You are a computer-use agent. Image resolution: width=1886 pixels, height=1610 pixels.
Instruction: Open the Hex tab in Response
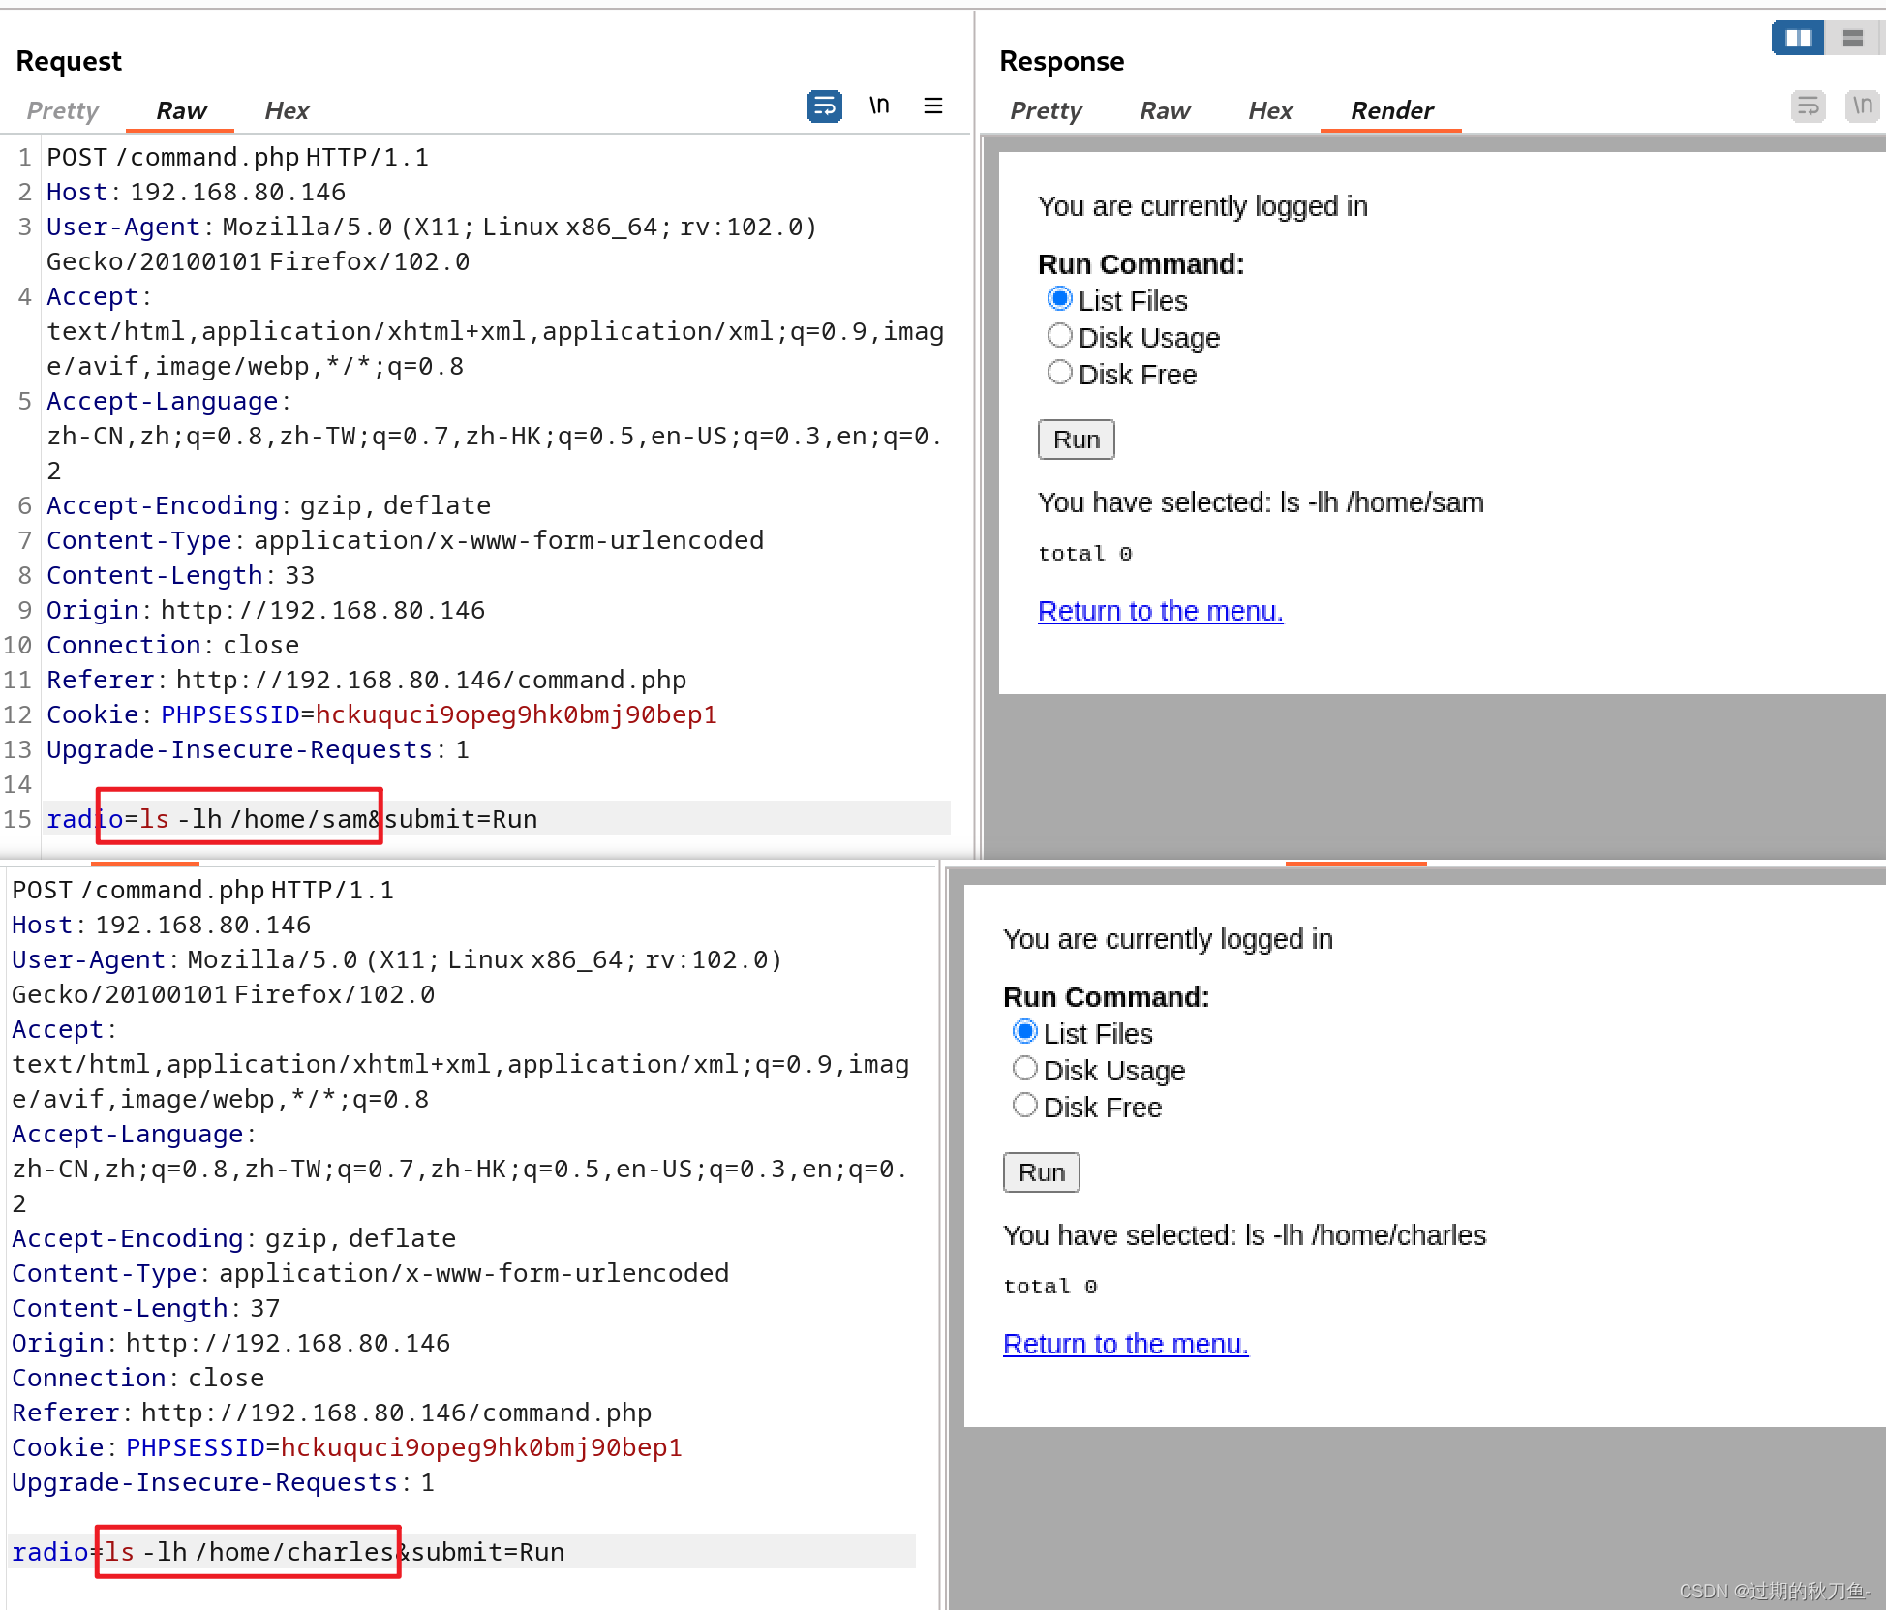click(1270, 110)
